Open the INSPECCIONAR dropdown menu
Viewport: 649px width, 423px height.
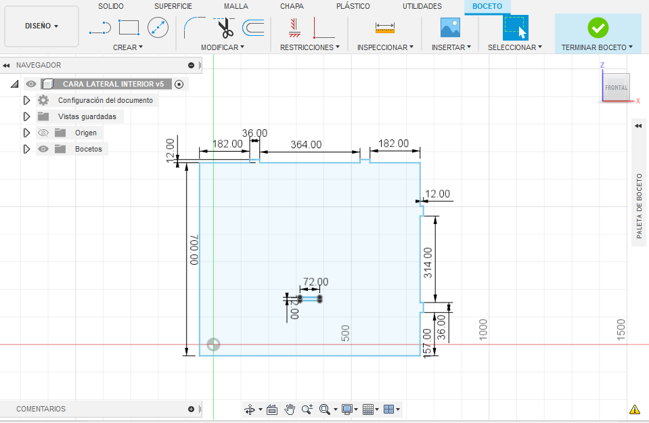tap(385, 47)
